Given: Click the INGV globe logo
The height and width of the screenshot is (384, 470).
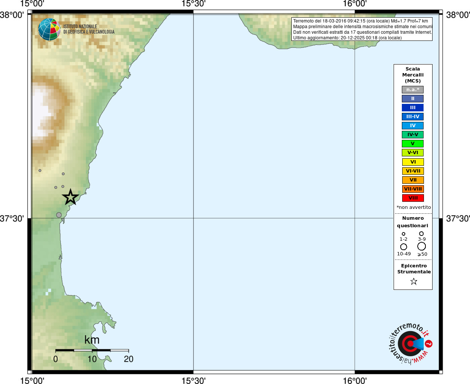Looking at the screenshot, I should tap(49, 29).
